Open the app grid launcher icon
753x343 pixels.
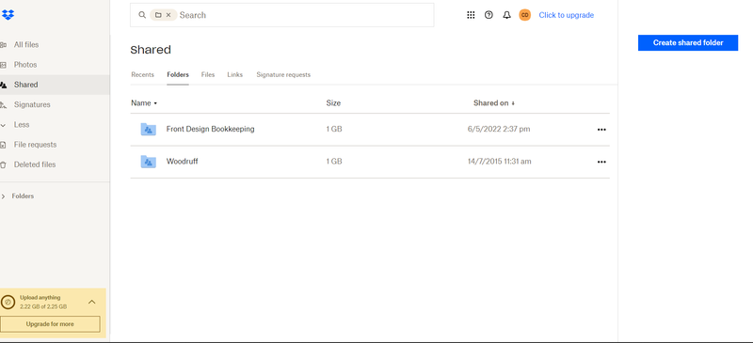471,15
